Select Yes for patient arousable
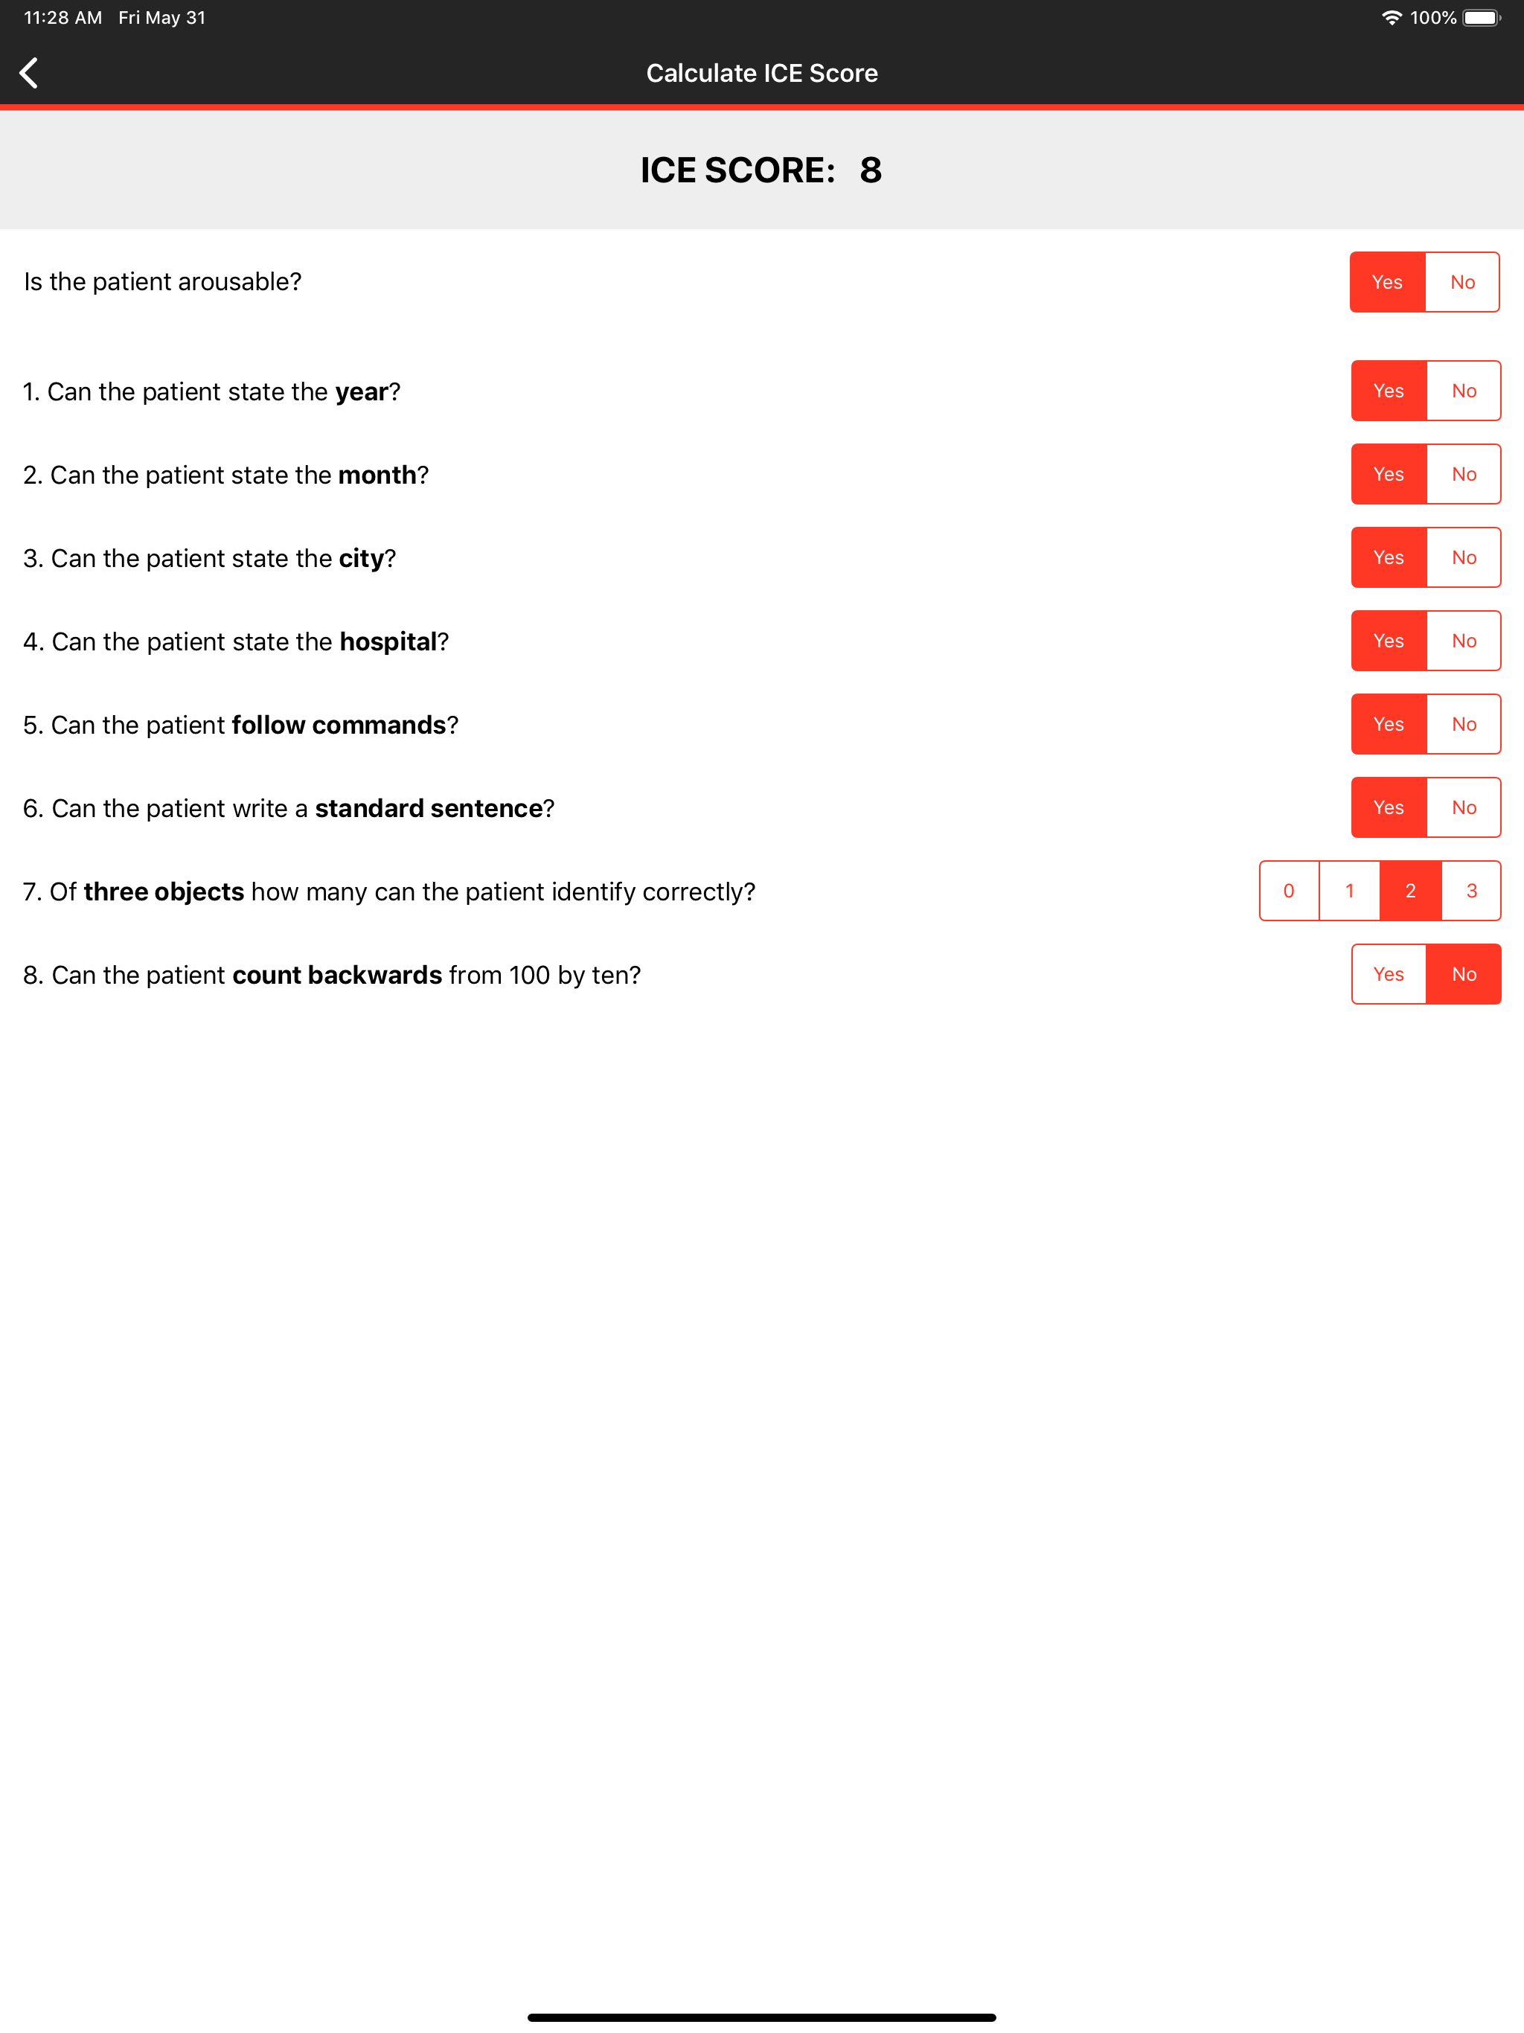Image resolution: width=1524 pixels, height=2033 pixels. pos(1389,282)
